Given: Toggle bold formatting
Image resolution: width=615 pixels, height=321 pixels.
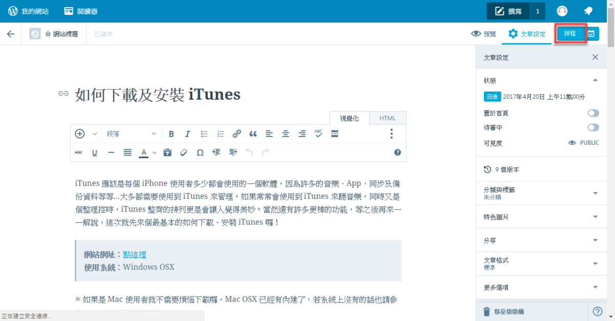Looking at the screenshot, I should point(172,134).
